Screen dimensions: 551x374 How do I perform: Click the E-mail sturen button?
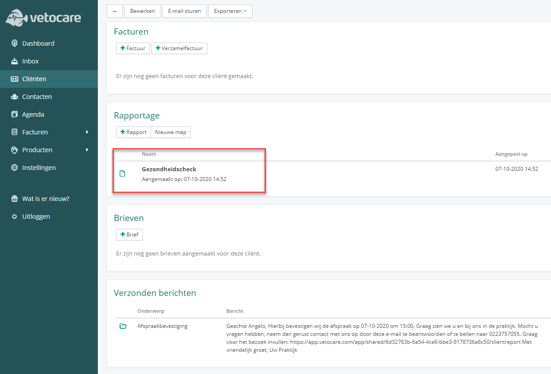185,11
